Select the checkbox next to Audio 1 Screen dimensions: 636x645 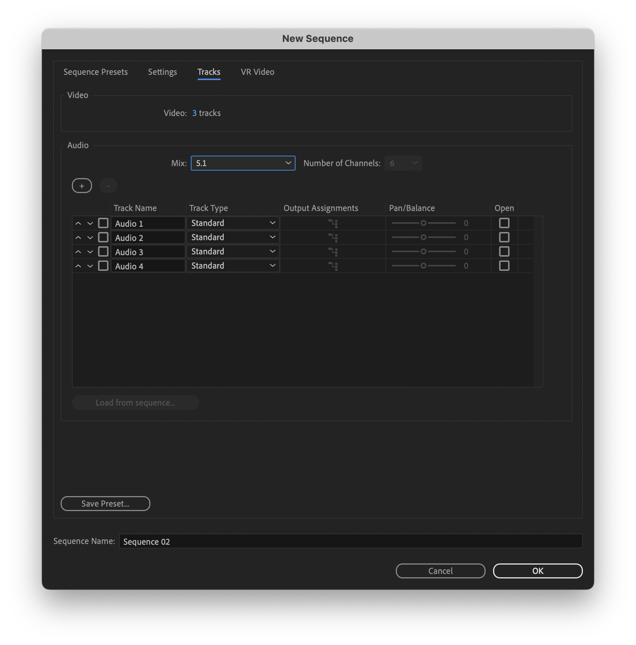point(103,223)
